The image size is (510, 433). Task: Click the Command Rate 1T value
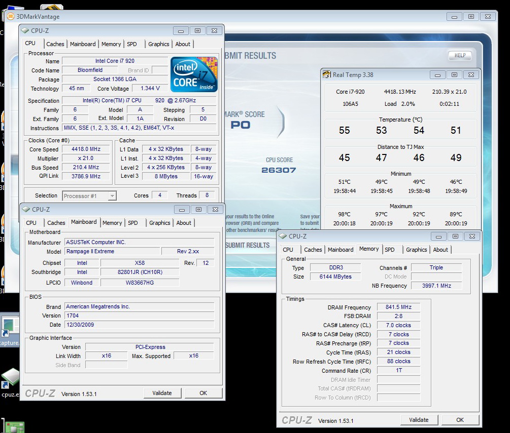click(398, 370)
